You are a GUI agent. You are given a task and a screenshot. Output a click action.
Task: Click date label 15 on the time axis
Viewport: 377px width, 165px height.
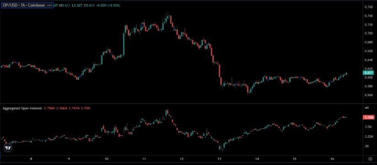click(x=295, y=159)
